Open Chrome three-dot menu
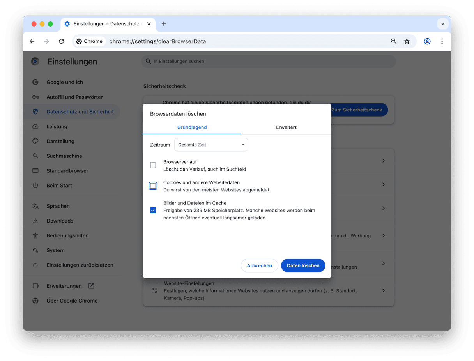 pos(442,41)
